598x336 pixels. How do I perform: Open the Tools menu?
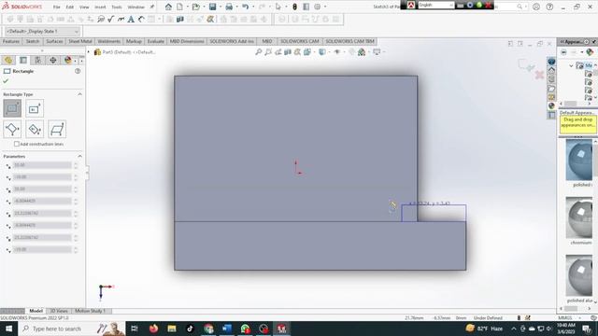(117, 7)
